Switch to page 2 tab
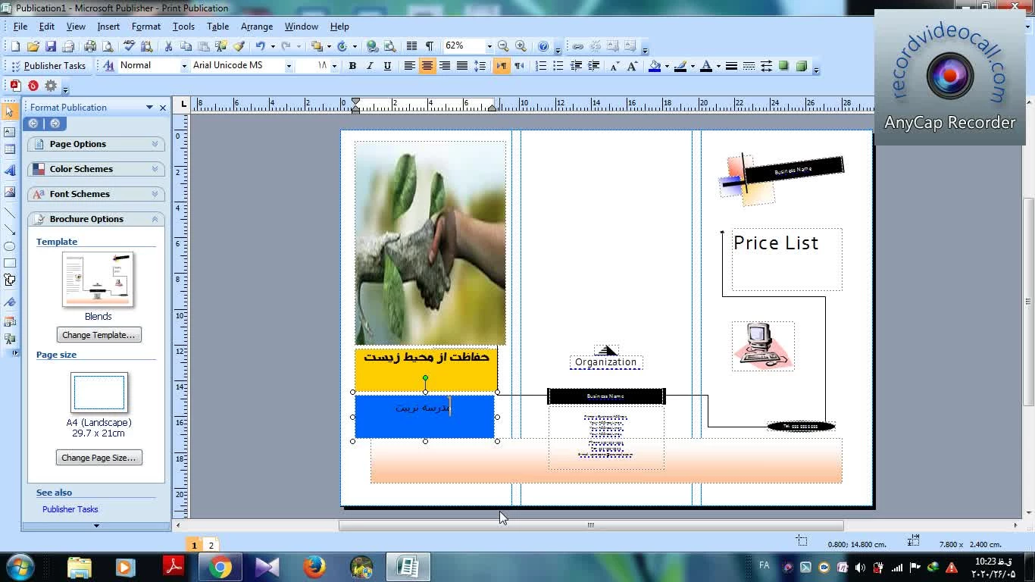The image size is (1035, 582). coord(211,545)
